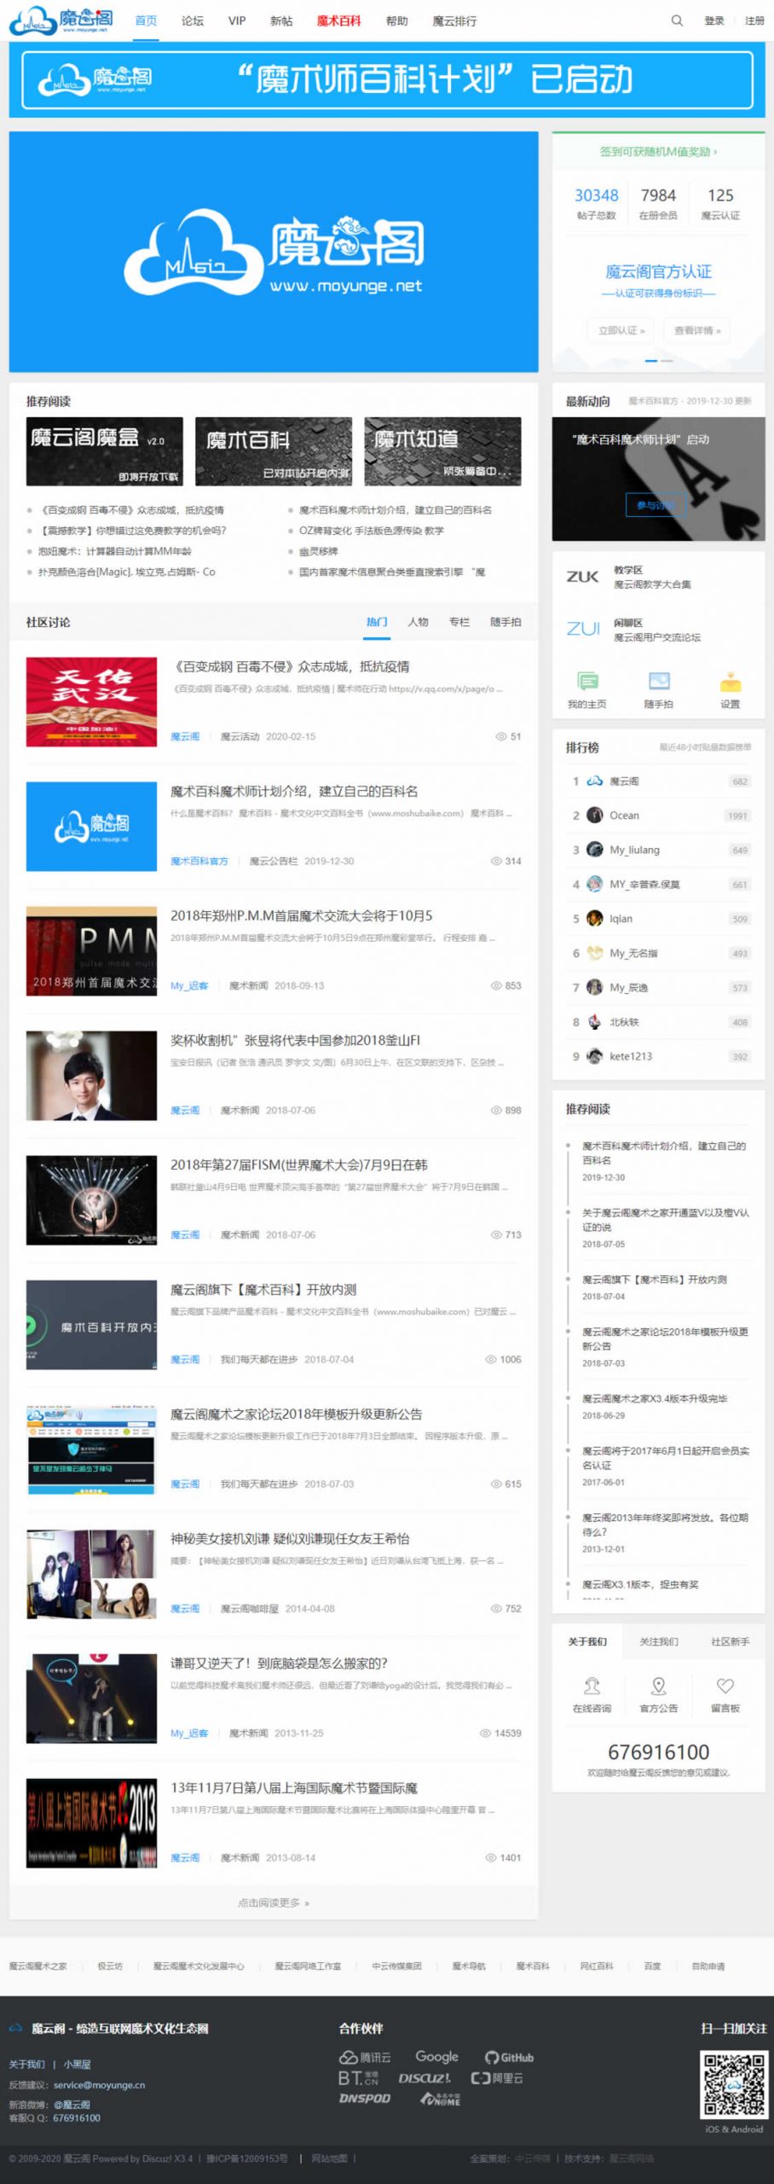Click the 立即认证 button
The image size is (774, 2184).
[621, 330]
